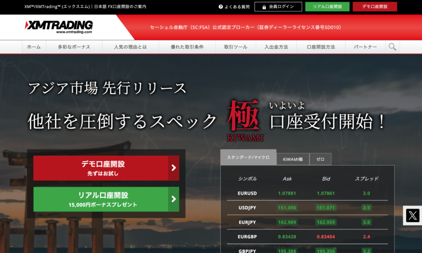Open the X social media icon
Viewport: 422px width, 253px height.
[x=413, y=216]
